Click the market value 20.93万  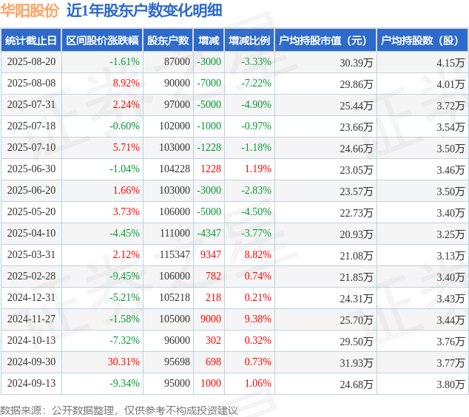(357, 234)
